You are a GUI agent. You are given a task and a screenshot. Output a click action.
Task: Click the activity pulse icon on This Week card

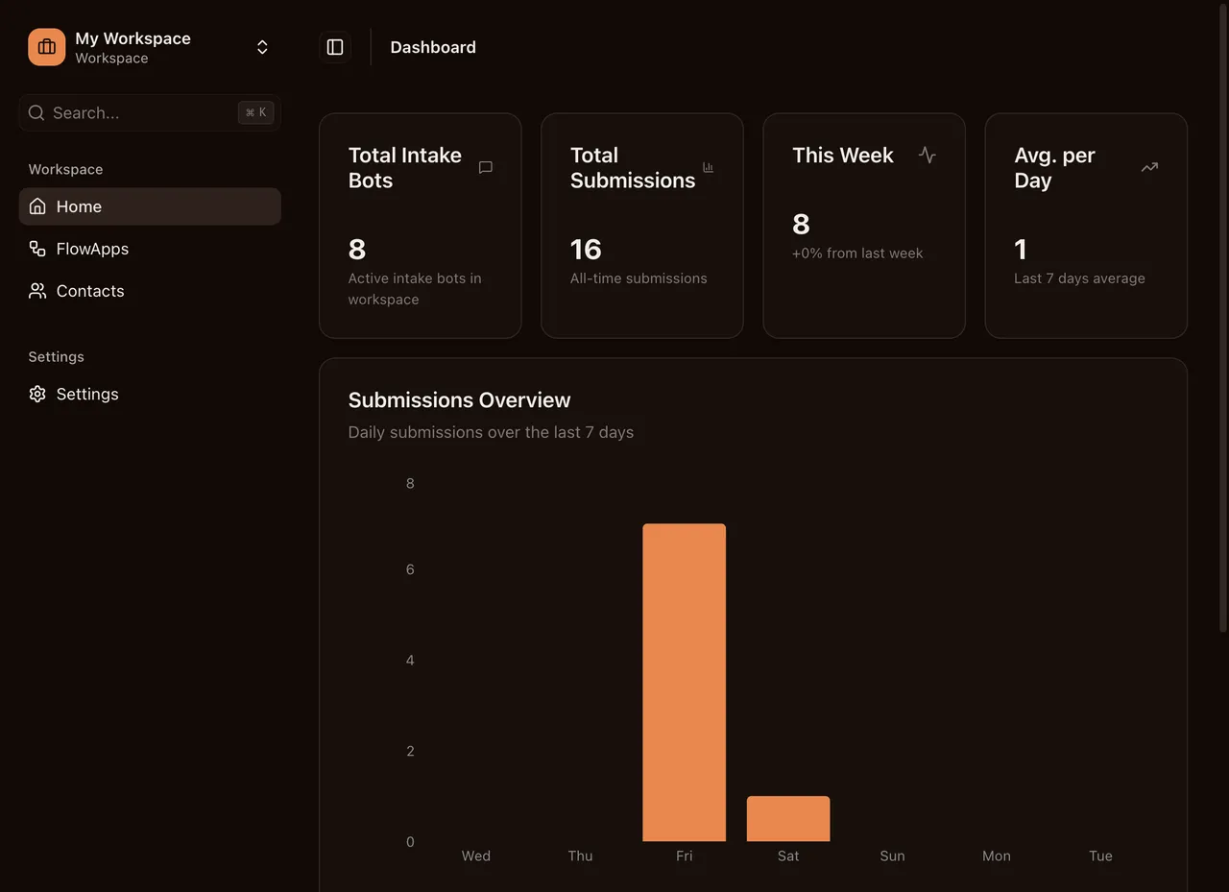click(x=928, y=155)
